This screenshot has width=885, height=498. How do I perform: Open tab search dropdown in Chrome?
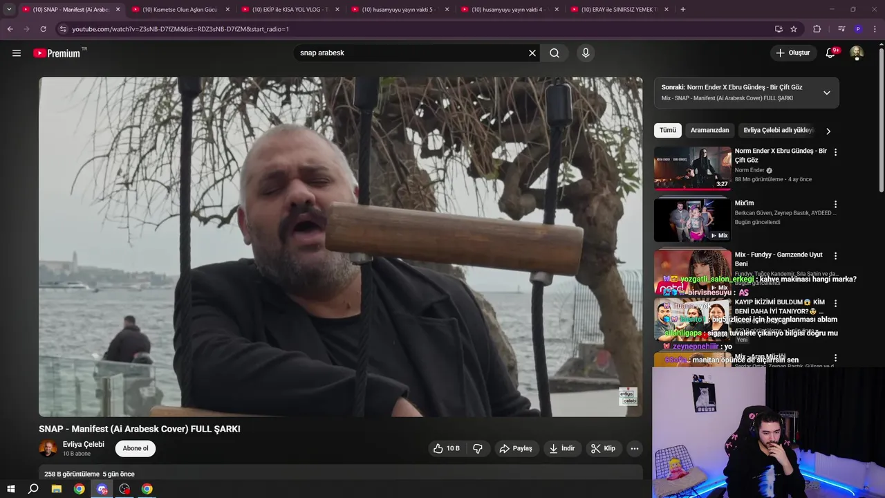point(9,10)
